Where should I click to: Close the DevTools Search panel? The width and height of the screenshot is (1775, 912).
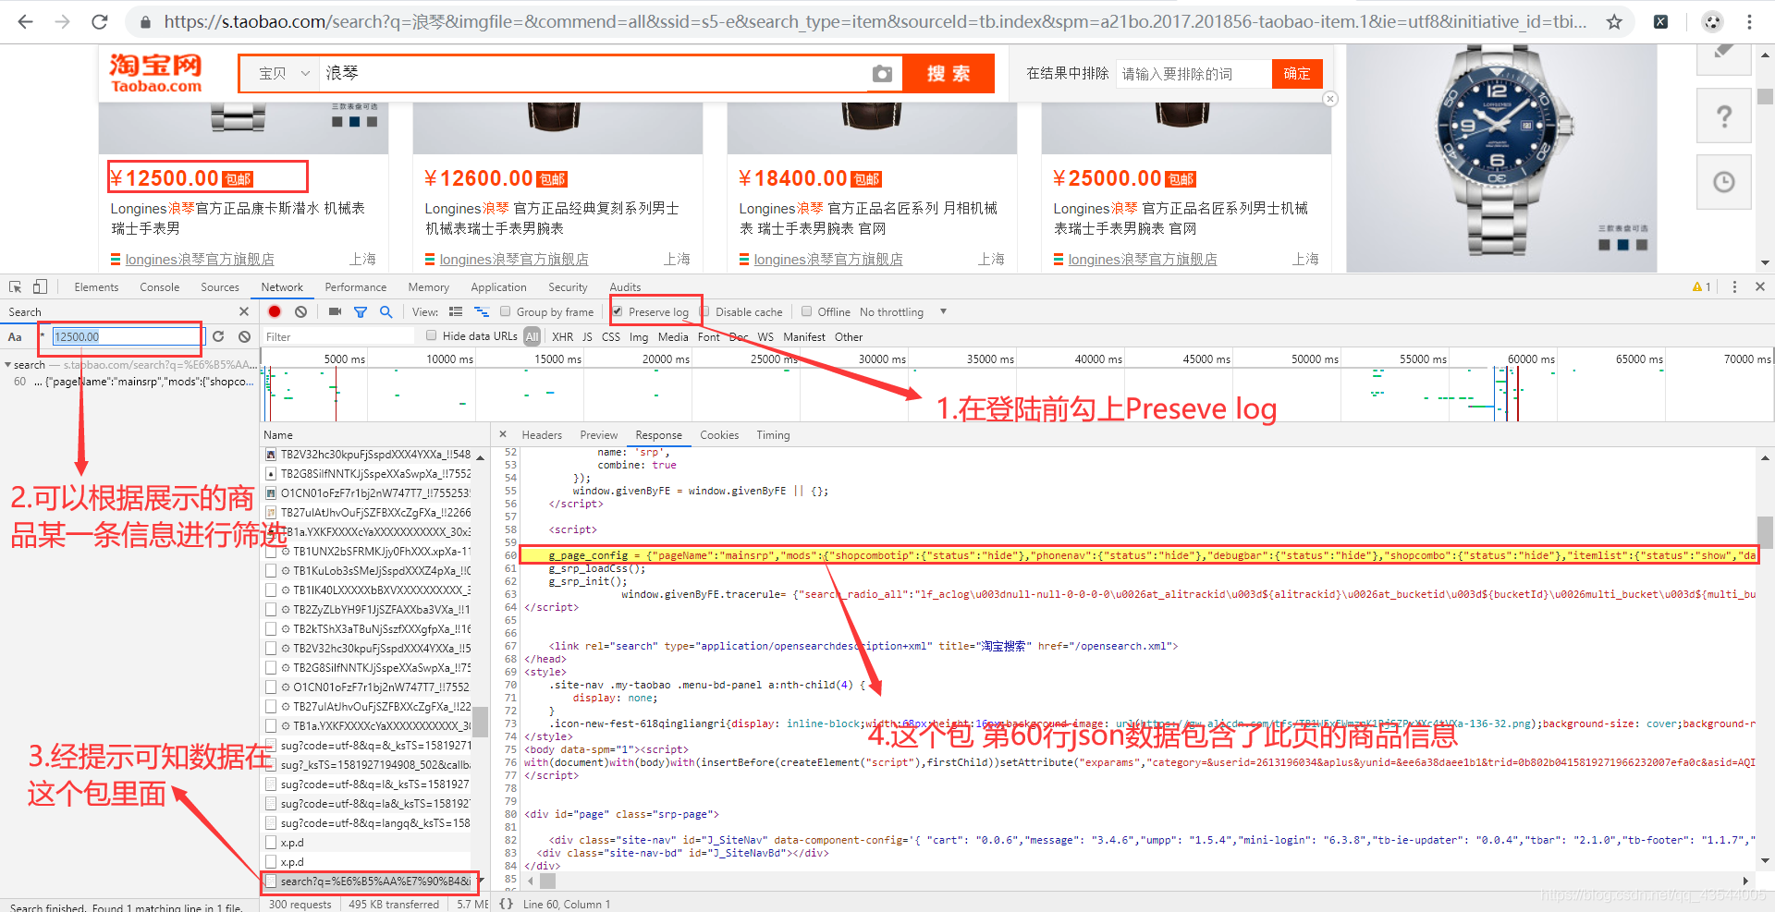[x=244, y=312]
